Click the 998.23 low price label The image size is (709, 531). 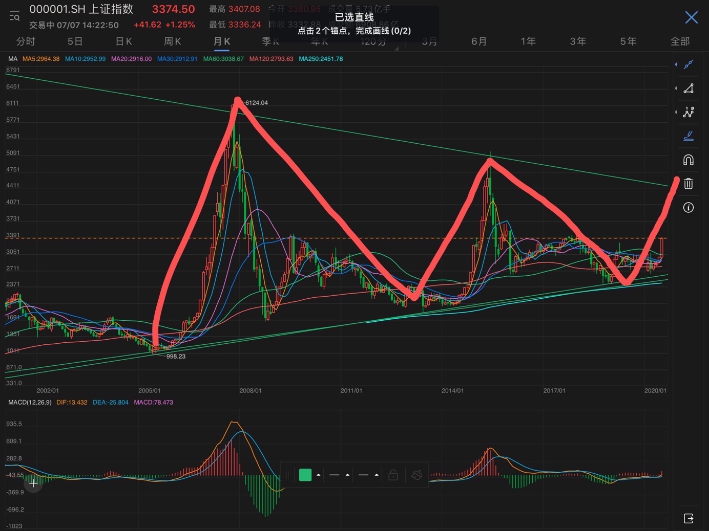176,357
